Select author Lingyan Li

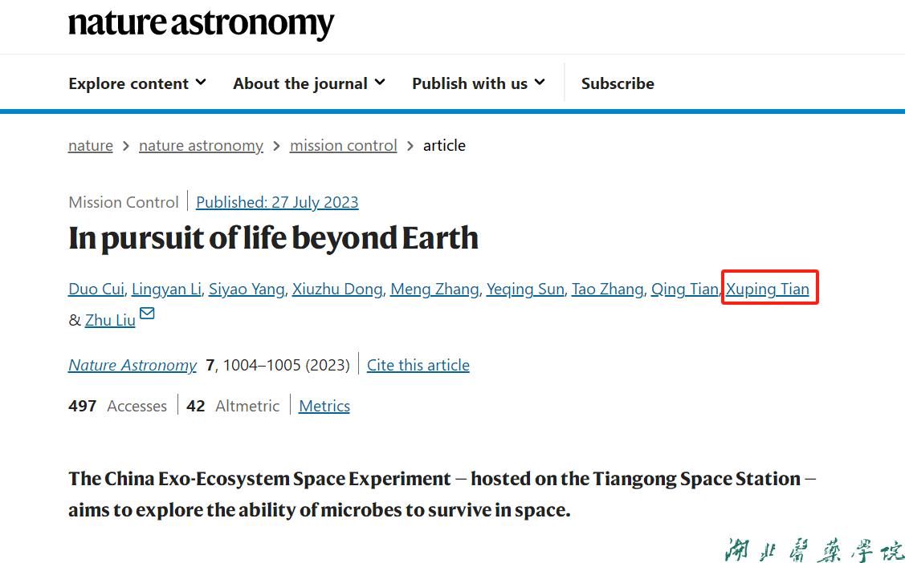pyautogui.click(x=165, y=289)
